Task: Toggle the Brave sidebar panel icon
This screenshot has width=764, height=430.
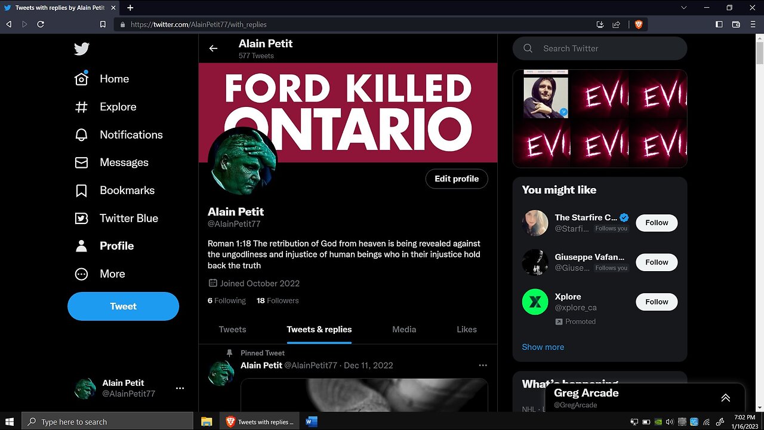Action: (x=719, y=24)
